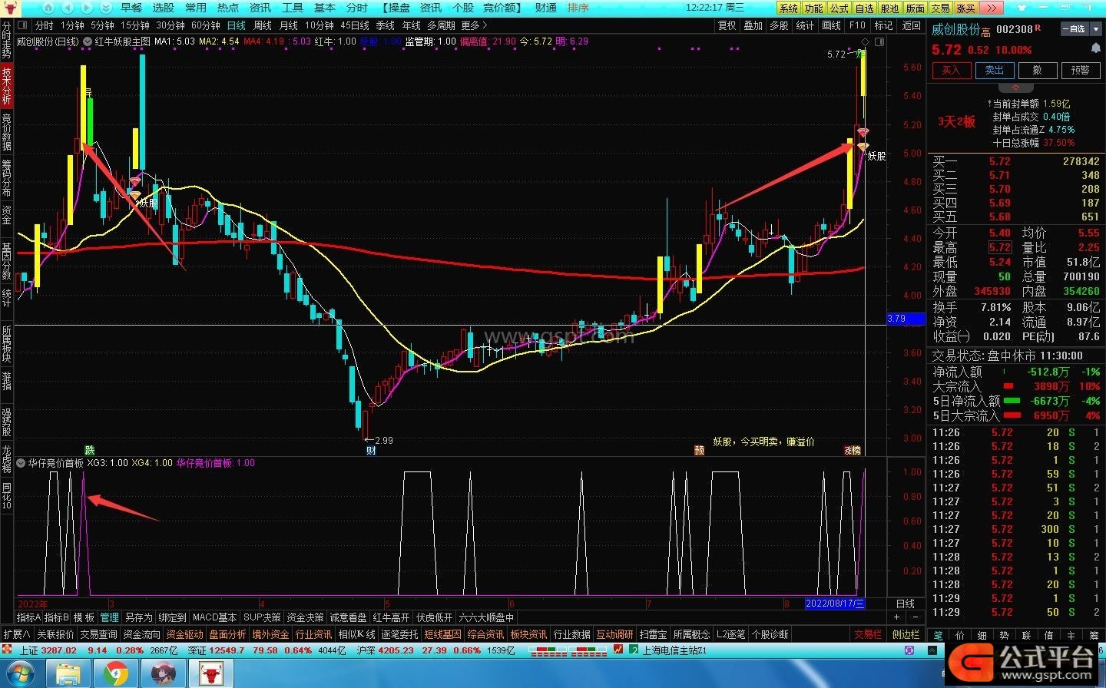Select the MACD基本 indicator tab

click(214, 617)
